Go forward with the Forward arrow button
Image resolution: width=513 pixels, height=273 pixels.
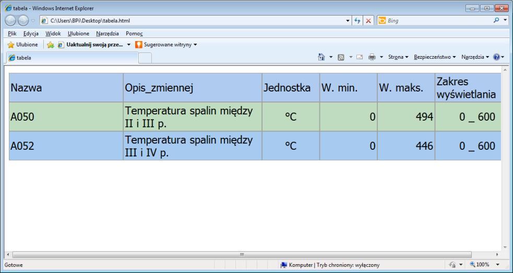pyautogui.click(x=23, y=21)
